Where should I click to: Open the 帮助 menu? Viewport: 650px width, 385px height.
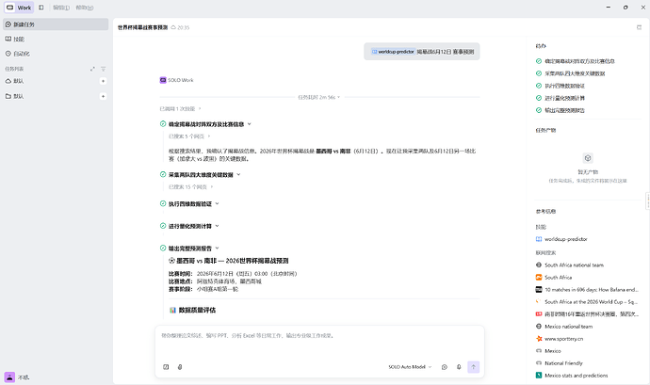point(85,8)
